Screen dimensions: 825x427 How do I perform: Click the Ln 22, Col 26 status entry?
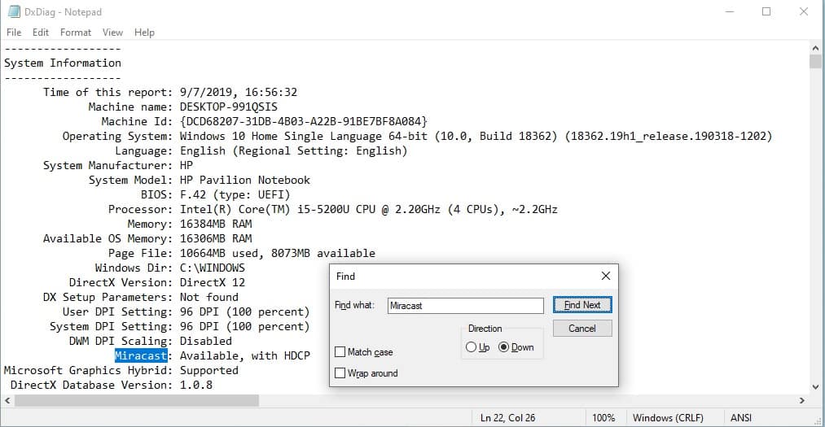click(x=507, y=418)
